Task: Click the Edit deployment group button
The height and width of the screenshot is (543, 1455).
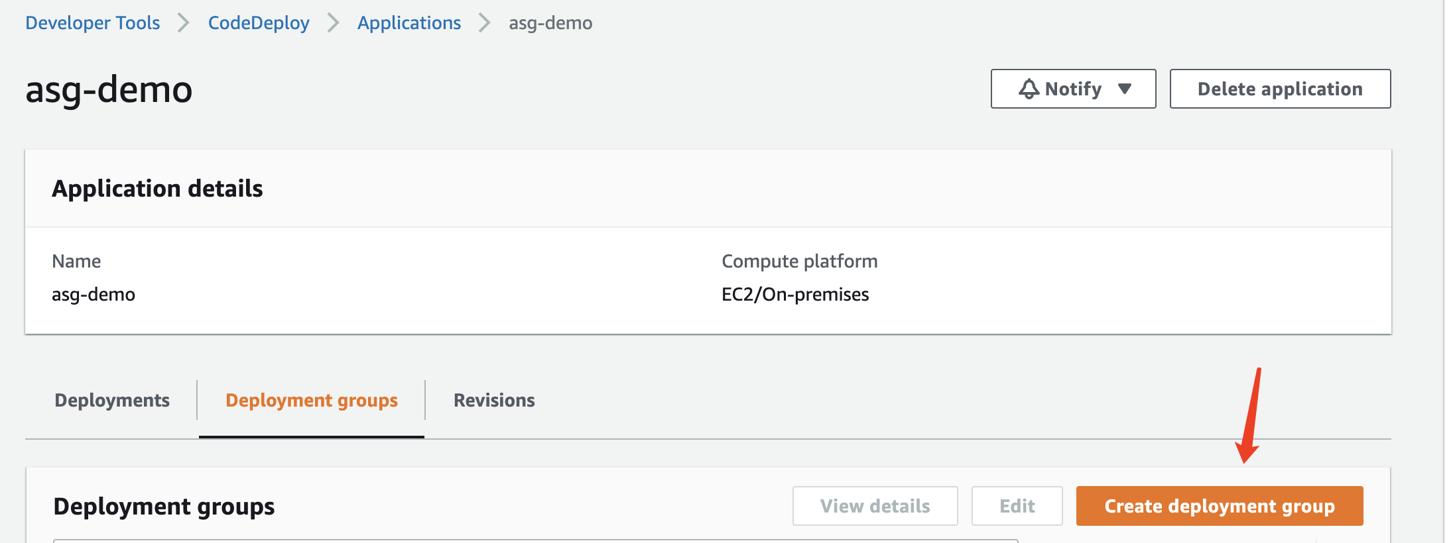Action: 1017,506
